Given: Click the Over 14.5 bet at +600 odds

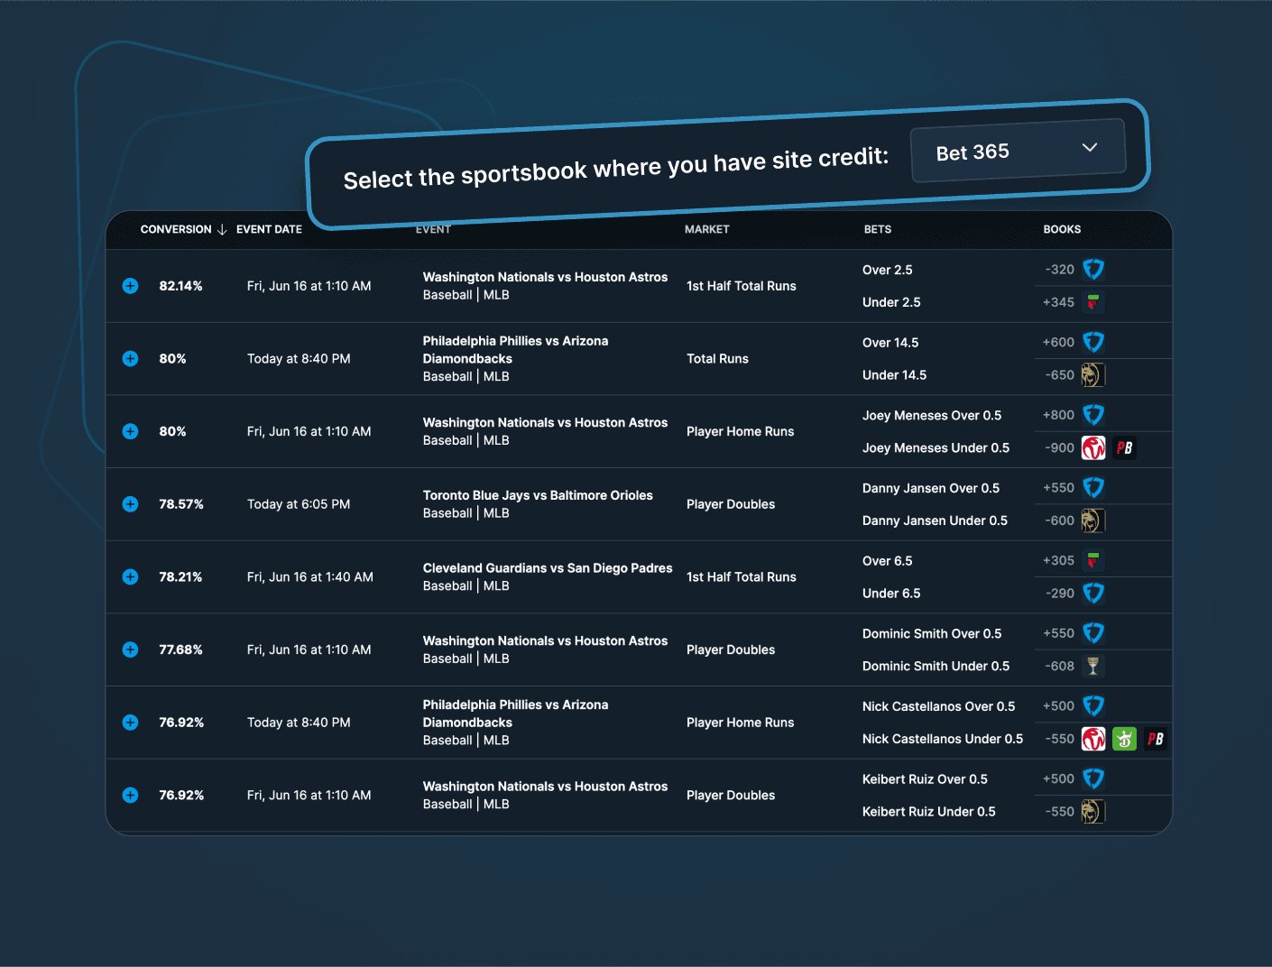Looking at the screenshot, I should pos(891,343).
